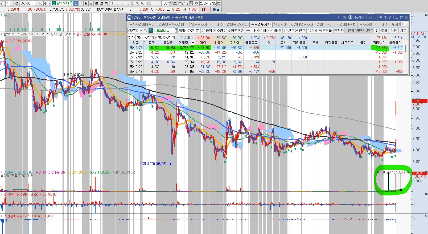Select the 일 daily period button
The width and height of the screenshot is (428, 234).
click(x=76, y=3)
